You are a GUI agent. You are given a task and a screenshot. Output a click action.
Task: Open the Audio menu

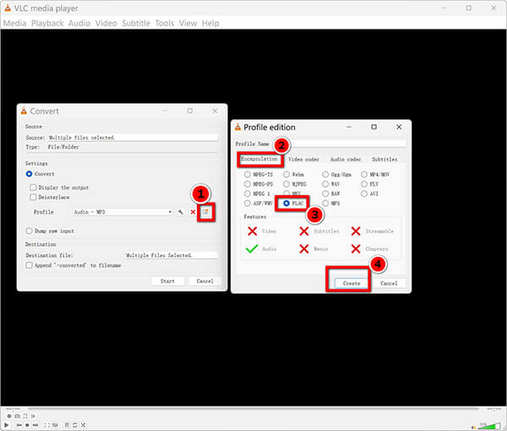tap(79, 24)
